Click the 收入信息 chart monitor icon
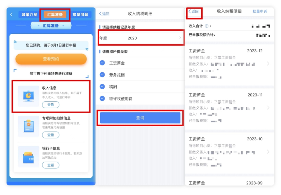The height and width of the screenshot is (195, 281). click(28, 96)
